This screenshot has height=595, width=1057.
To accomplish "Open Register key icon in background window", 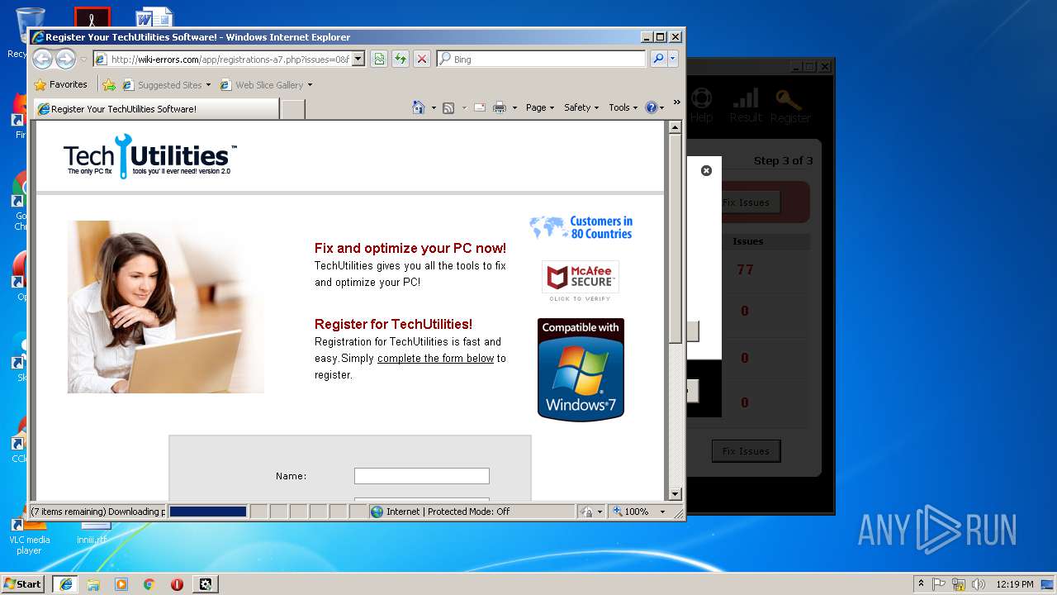I will (790, 107).
